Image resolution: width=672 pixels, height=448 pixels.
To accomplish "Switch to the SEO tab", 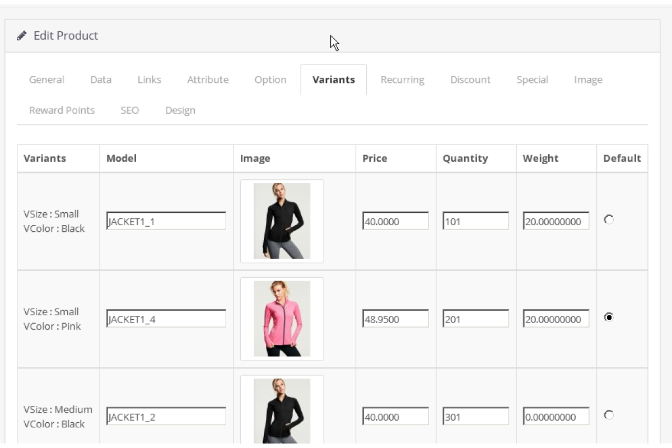I will tap(129, 110).
